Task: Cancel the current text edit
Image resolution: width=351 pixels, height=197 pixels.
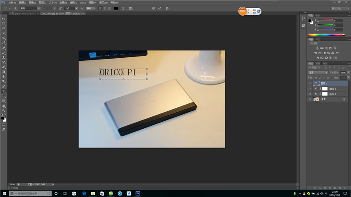Action: click(x=154, y=8)
